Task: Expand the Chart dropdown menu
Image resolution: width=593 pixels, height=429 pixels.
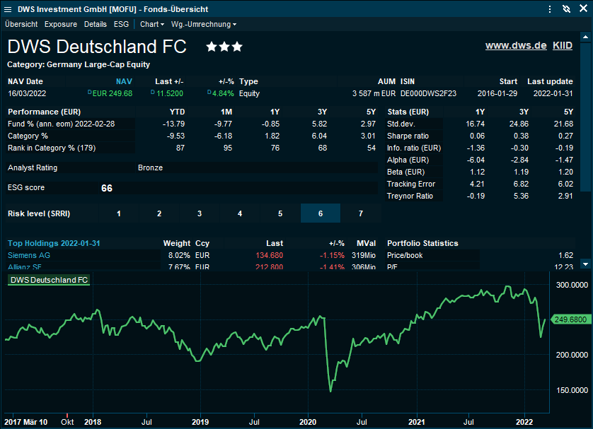Action: (152, 24)
